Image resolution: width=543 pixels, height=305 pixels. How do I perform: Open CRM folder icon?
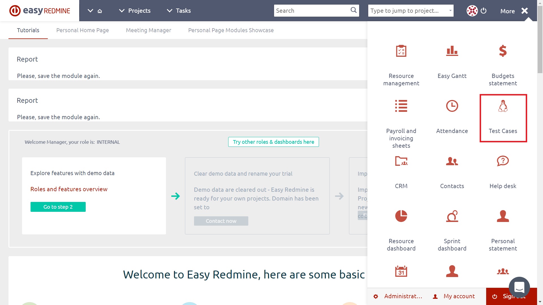coord(401,161)
